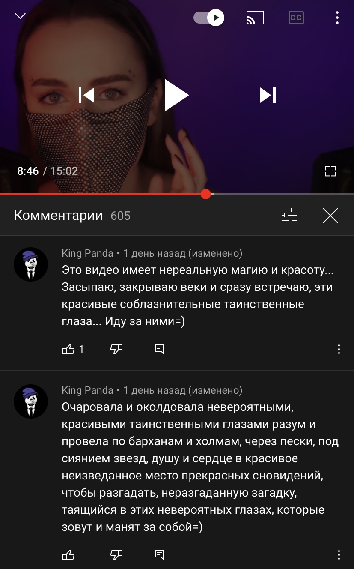This screenshot has height=569, width=354.
Task: Like the second King Panda comment
Action: pyautogui.click(x=68, y=555)
